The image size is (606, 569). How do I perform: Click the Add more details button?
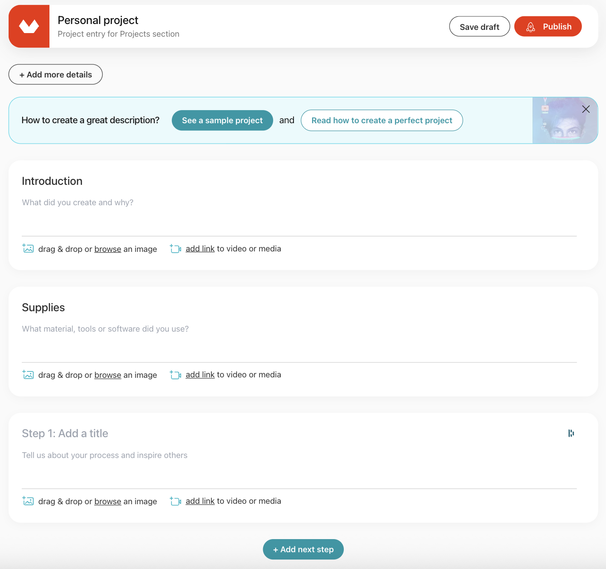point(55,74)
